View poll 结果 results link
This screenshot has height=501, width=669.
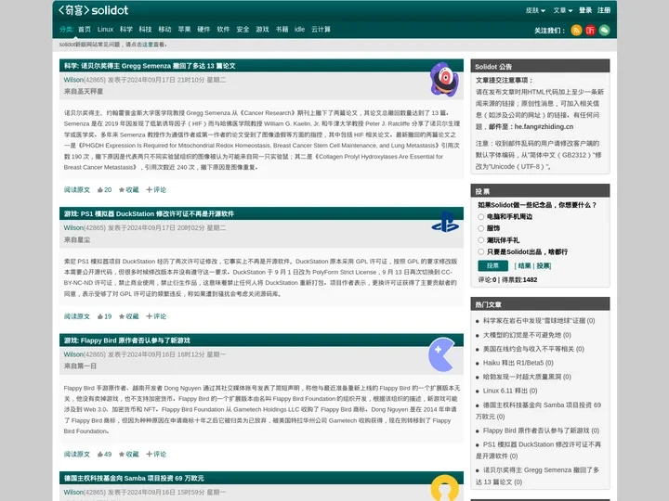[524, 266]
